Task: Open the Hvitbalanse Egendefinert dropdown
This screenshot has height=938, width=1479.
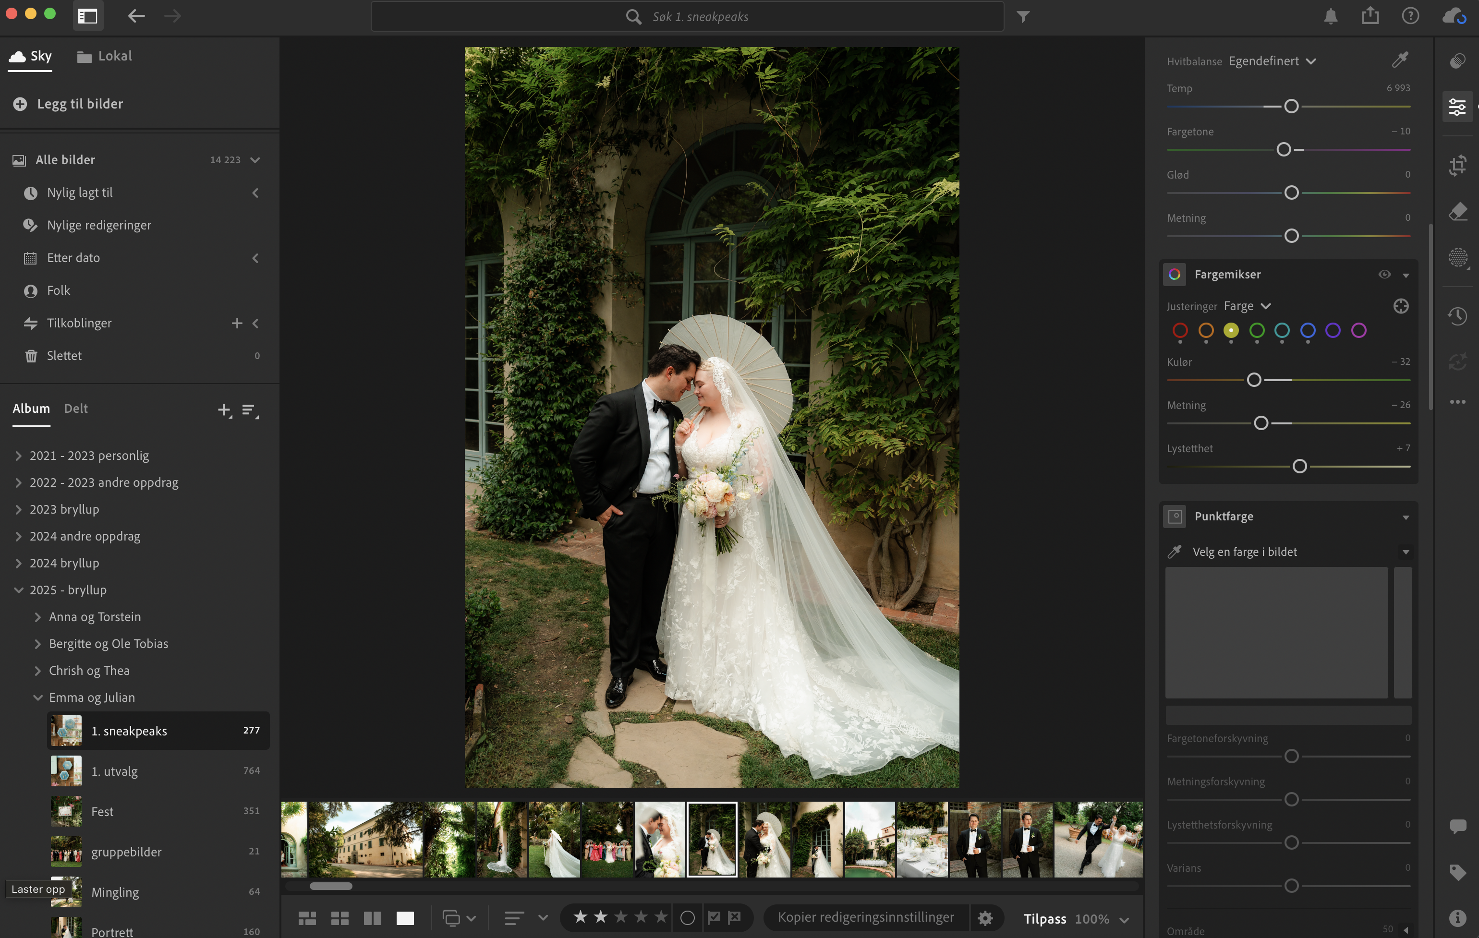Action: (x=1272, y=61)
